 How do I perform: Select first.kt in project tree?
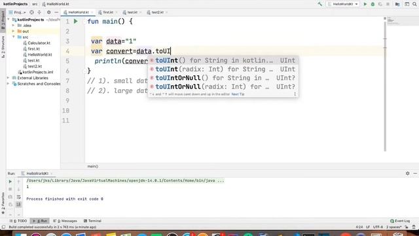[x=31, y=49]
